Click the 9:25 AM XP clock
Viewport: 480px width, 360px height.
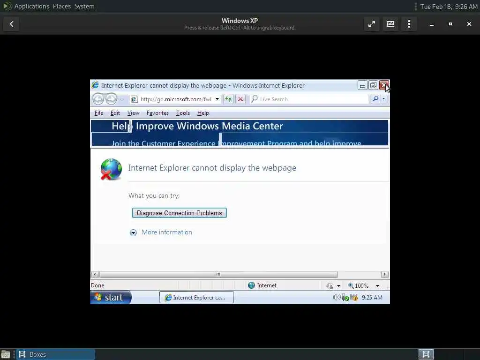[372, 297]
